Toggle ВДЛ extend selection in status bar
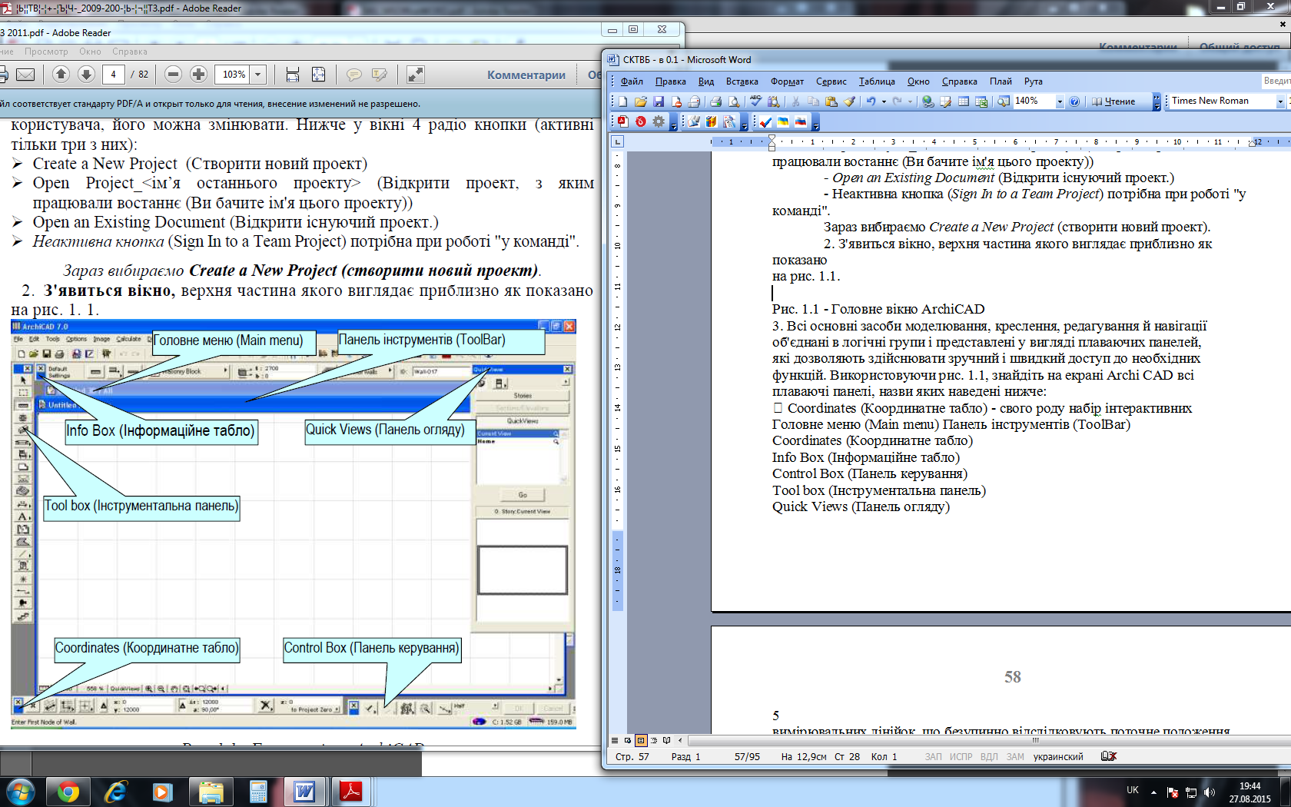Screen dimensions: 1291x807 tap(989, 757)
